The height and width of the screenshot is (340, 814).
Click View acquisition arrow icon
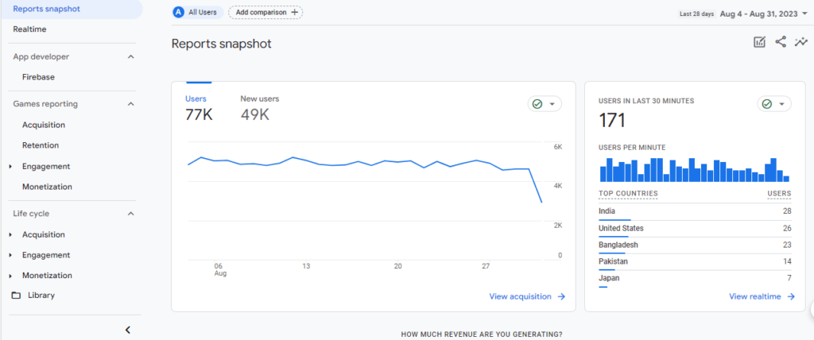coord(561,296)
